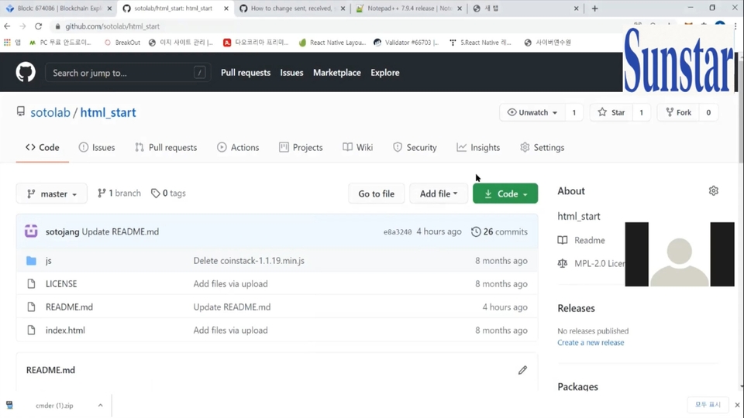Open commit e8a3240
Screen dimensions: 744x418
pyautogui.click(x=397, y=231)
